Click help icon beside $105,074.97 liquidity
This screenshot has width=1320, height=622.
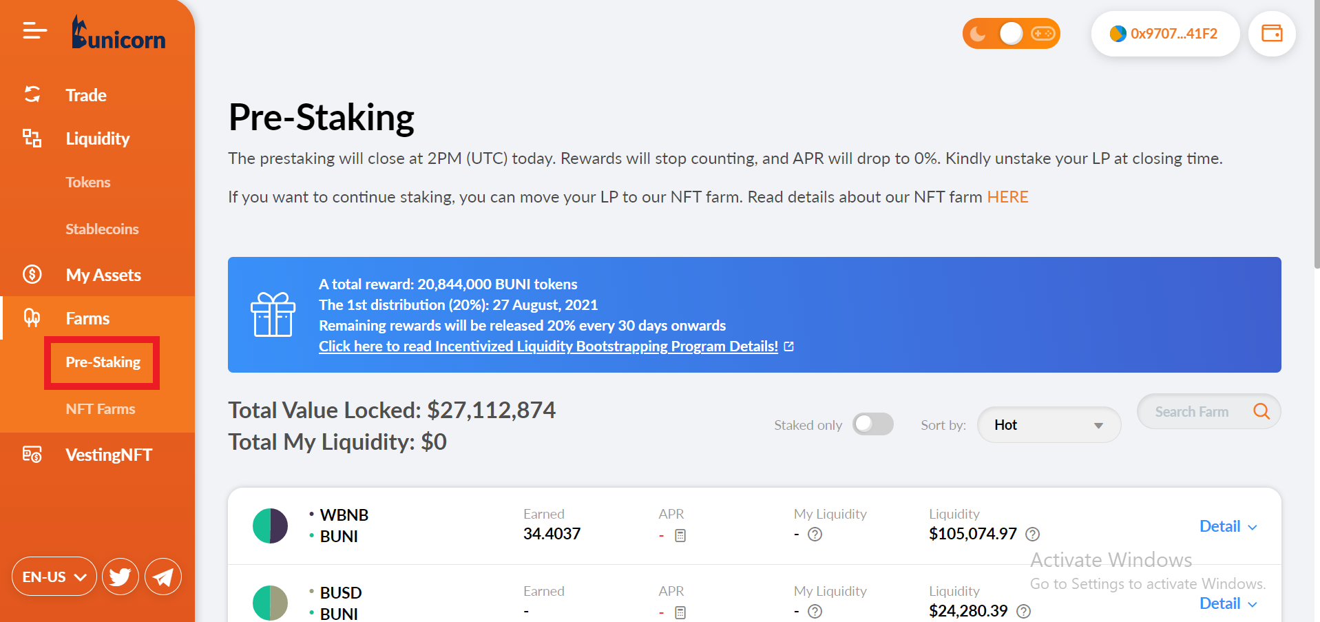point(1032,534)
